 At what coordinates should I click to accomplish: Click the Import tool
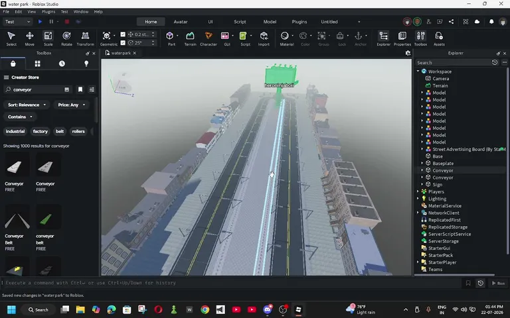pyautogui.click(x=264, y=38)
